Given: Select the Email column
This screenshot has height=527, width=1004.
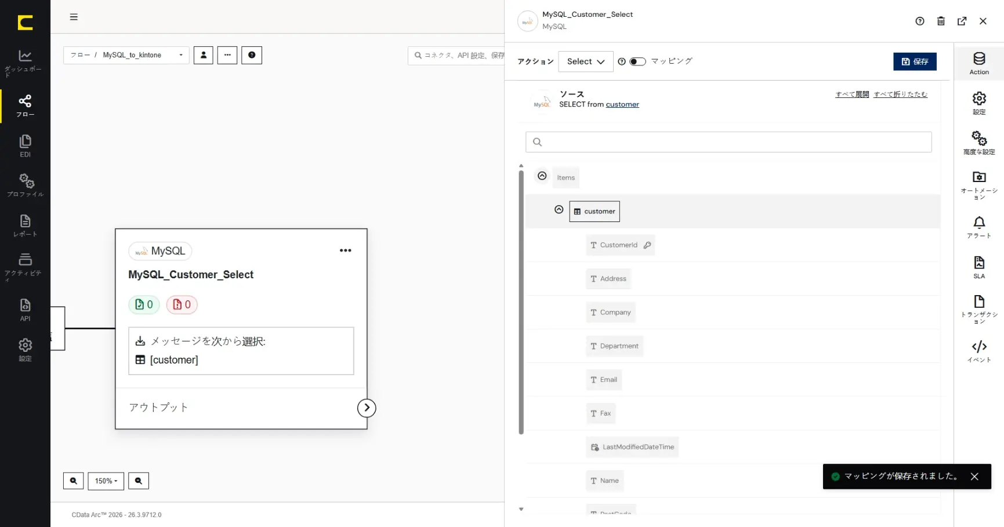Looking at the screenshot, I should pyautogui.click(x=604, y=380).
